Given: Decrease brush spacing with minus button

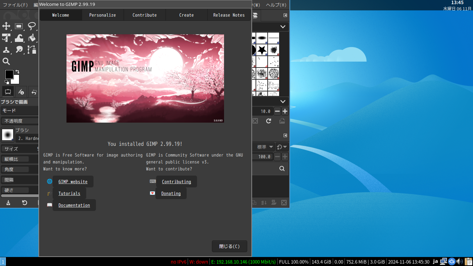Looking at the screenshot, I should pos(277,111).
